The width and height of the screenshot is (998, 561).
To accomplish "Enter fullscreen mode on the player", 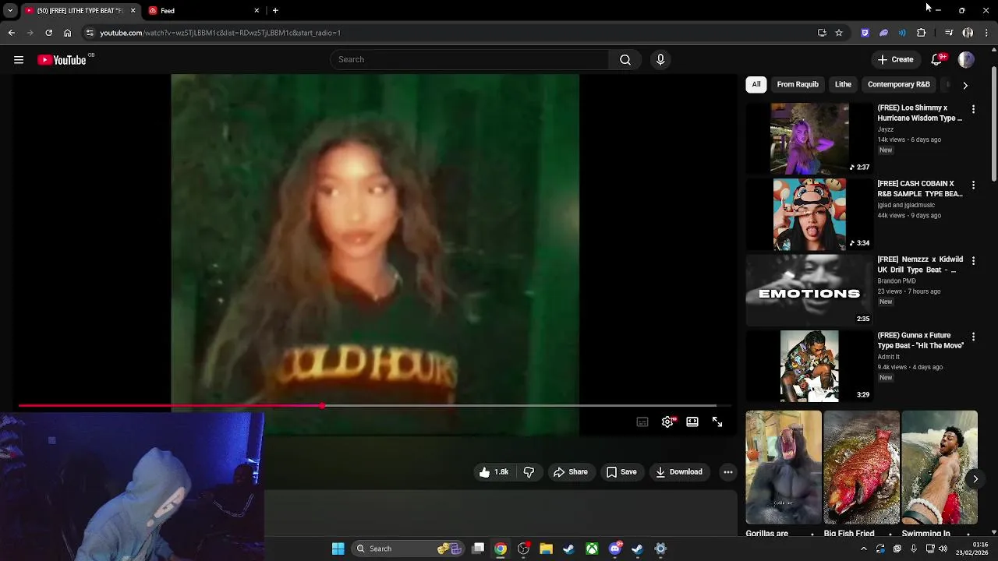I will (x=717, y=422).
